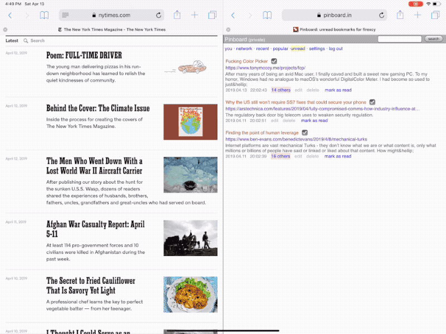The image size is (446, 334).
Task: Mark Fucking Color Picker bookmark as read
Action: tap(338, 90)
